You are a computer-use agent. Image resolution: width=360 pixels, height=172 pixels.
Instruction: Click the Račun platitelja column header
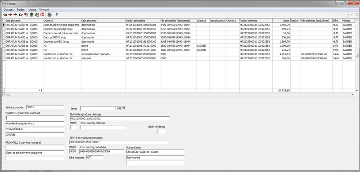[256, 21]
